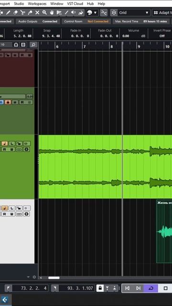Toggle the Cycle loop button
Image resolution: width=172 pixels, height=306 pixels.
(x=151, y=288)
